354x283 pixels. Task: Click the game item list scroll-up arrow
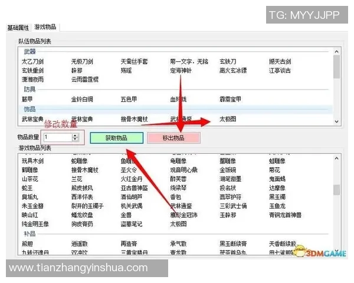pos(336,159)
